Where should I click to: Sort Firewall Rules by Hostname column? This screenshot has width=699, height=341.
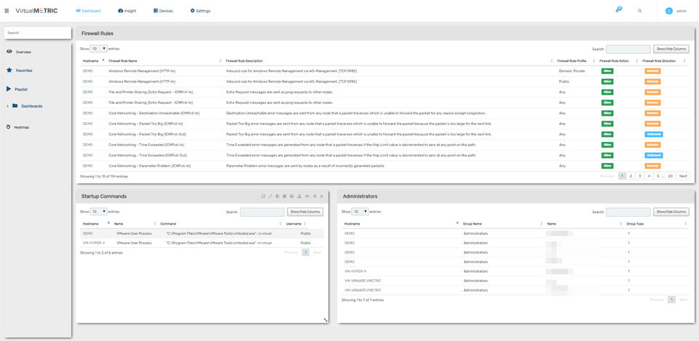click(x=90, y=61)
